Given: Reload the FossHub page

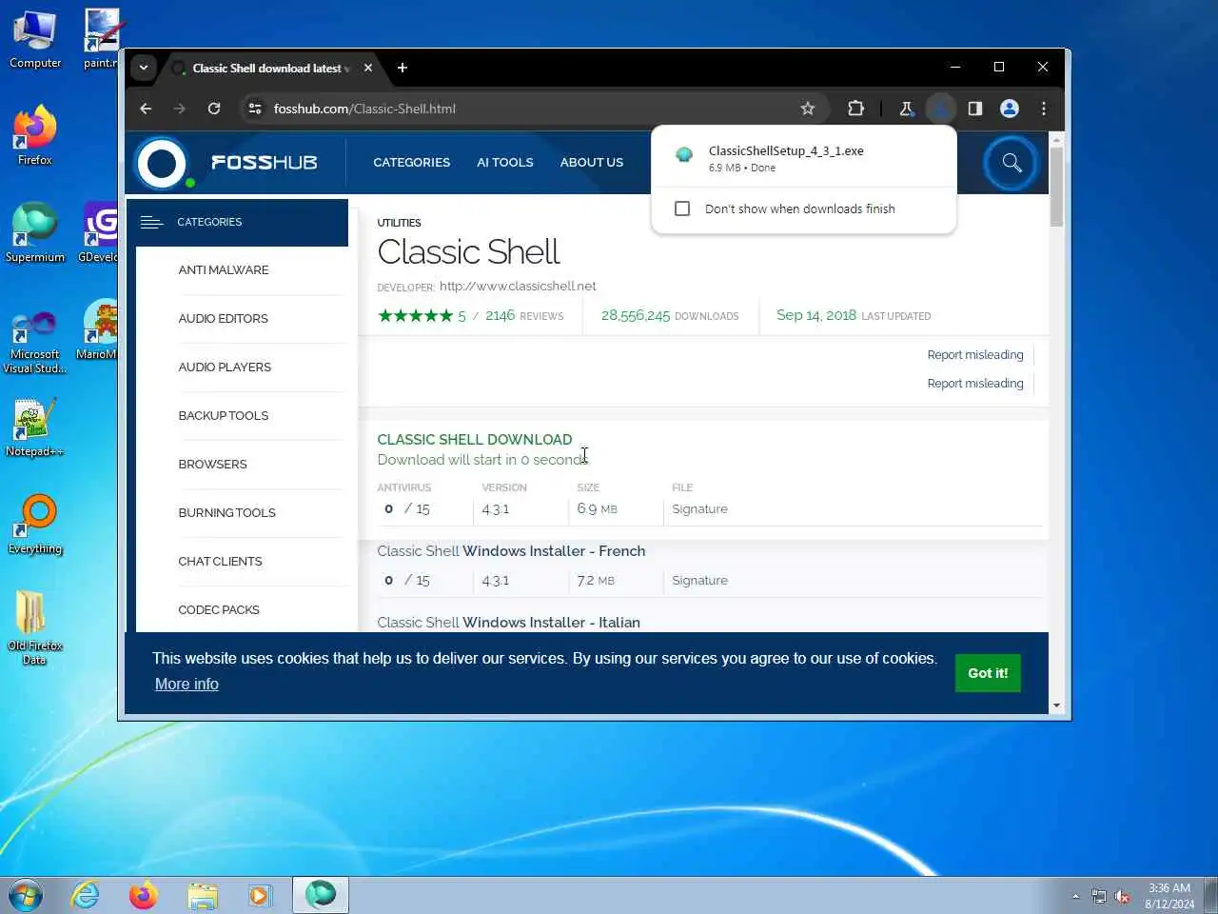Looking at the screenshot, I should coord(214,109).
